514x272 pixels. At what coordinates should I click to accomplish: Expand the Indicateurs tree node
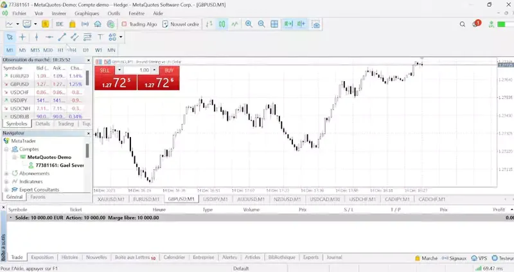tap(6, 182)
